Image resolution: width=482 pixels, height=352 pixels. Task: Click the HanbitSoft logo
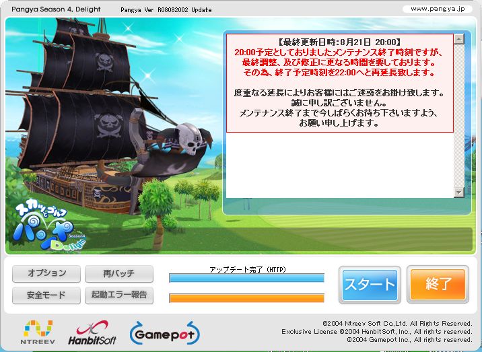tap(92, 332)
